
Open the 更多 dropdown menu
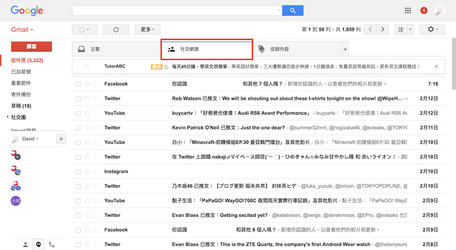tap(147, 30)
